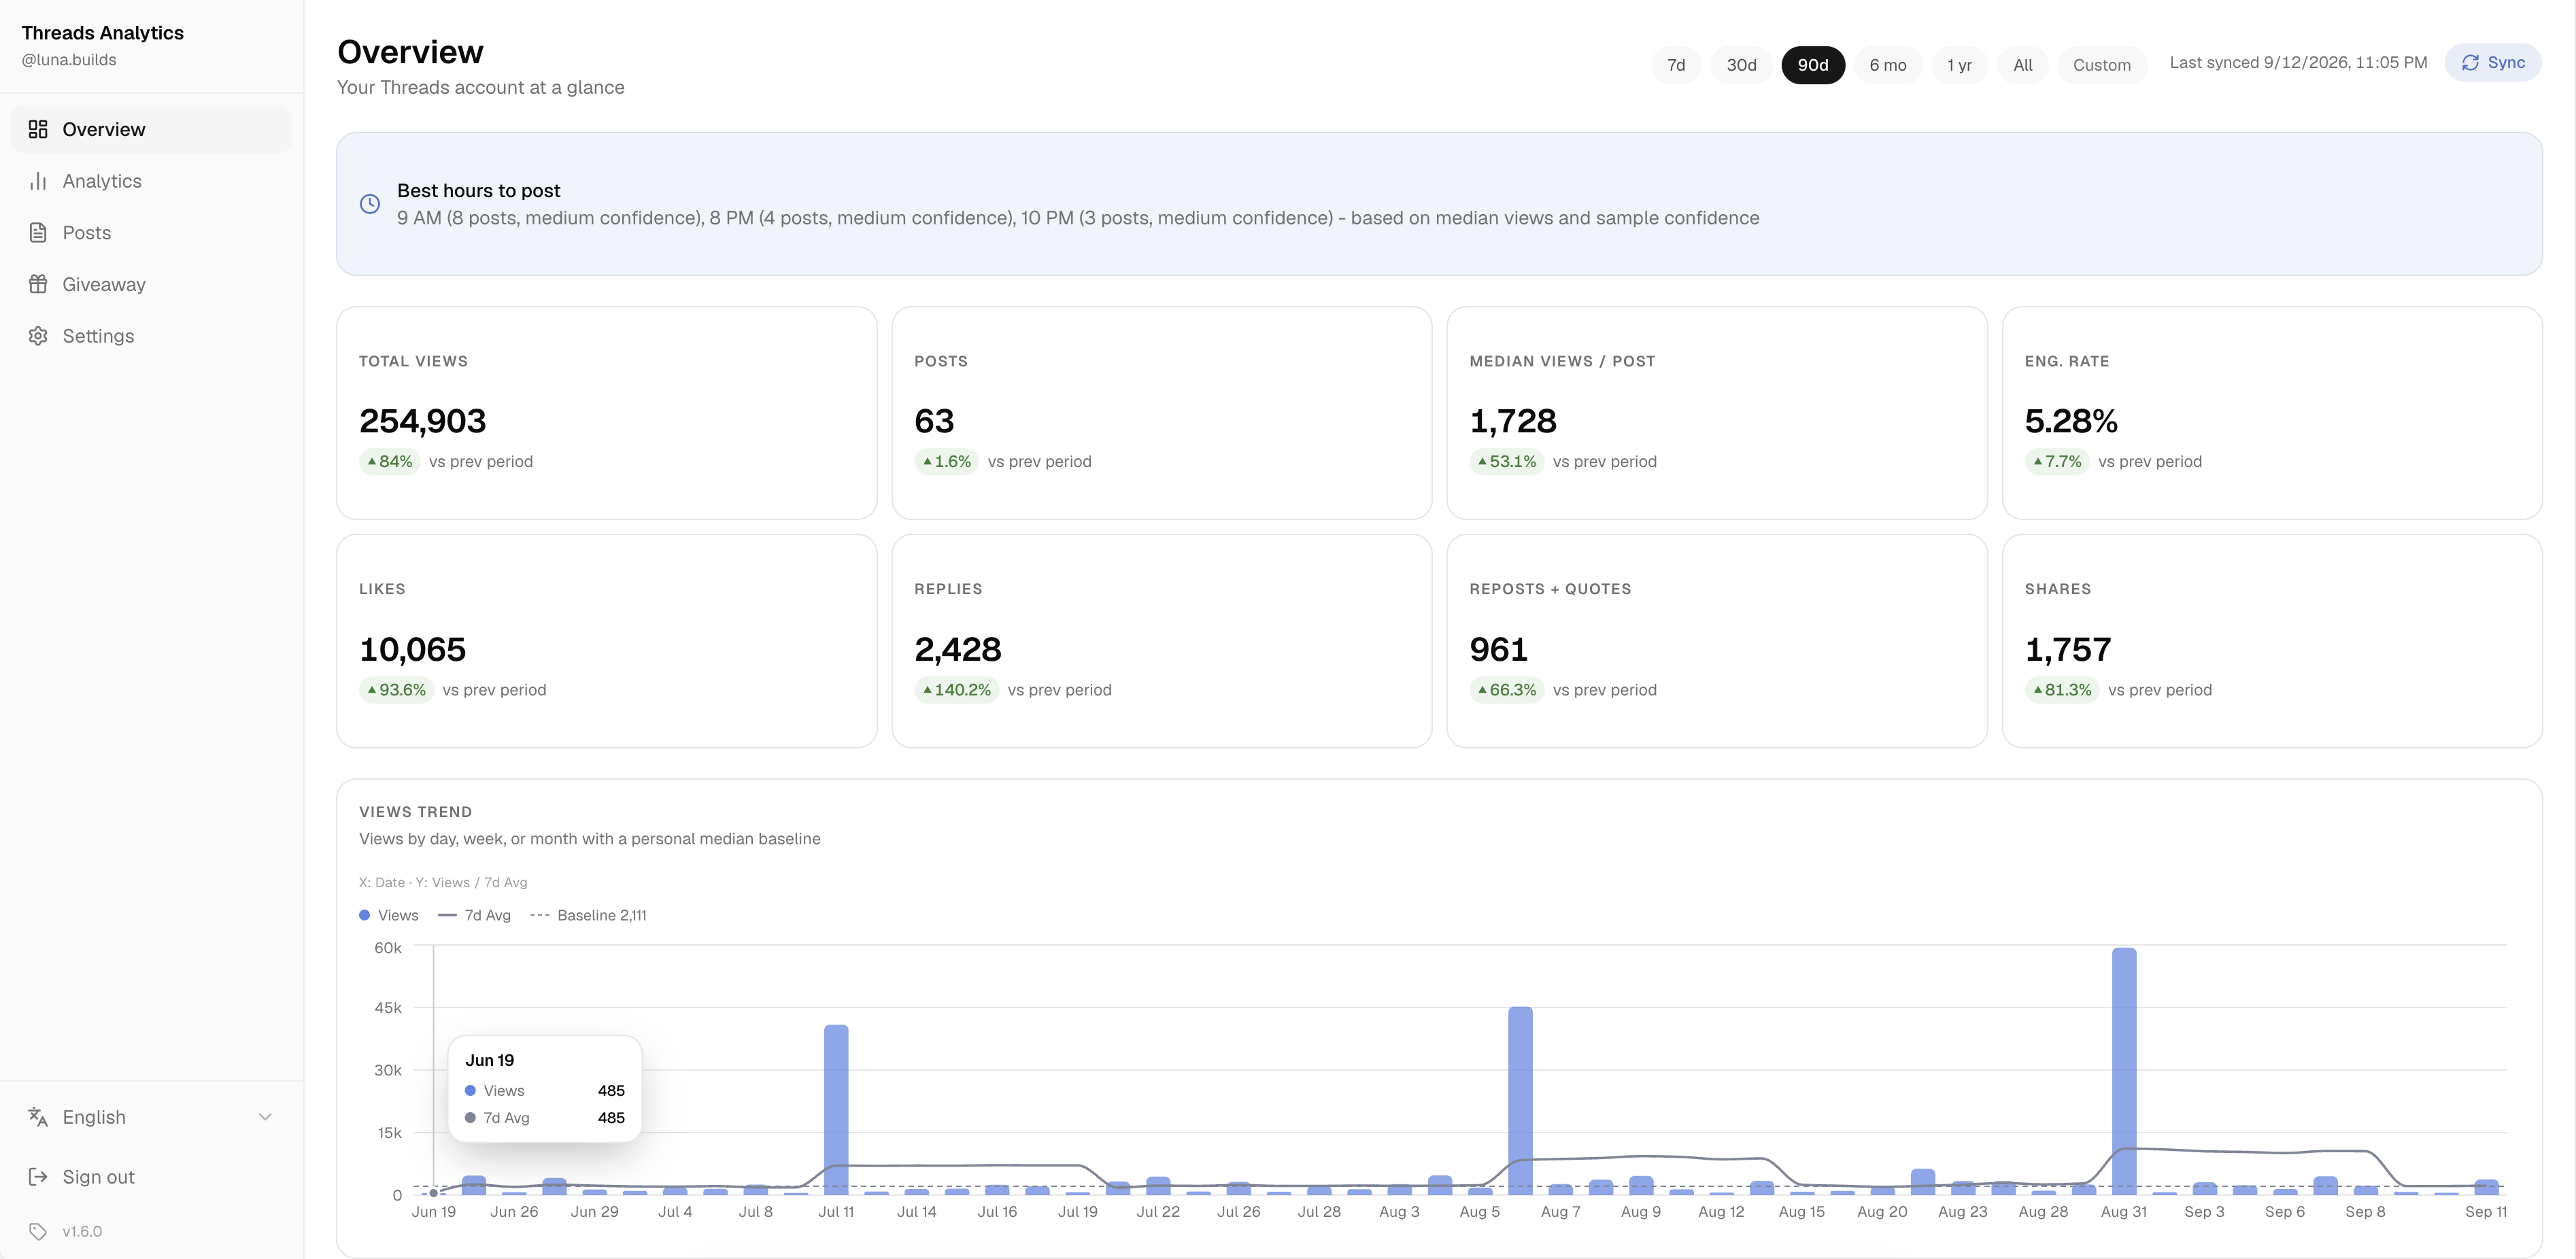Image resolution: width=2576 pixels, height=1259 pixels.
Task: Select the 6 mo time range
Action: [x=1888, y=65]
